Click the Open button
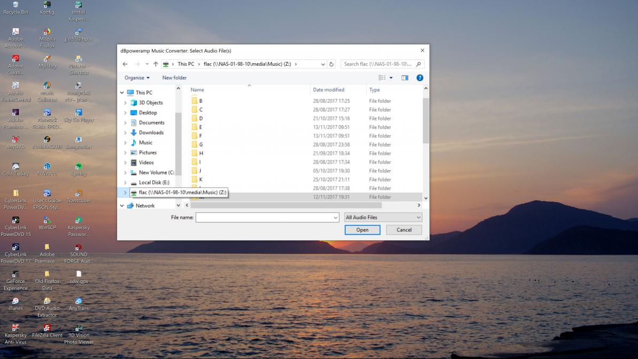Screen dimensions: 638x359 pyautogui.click(x=362, y=230)
